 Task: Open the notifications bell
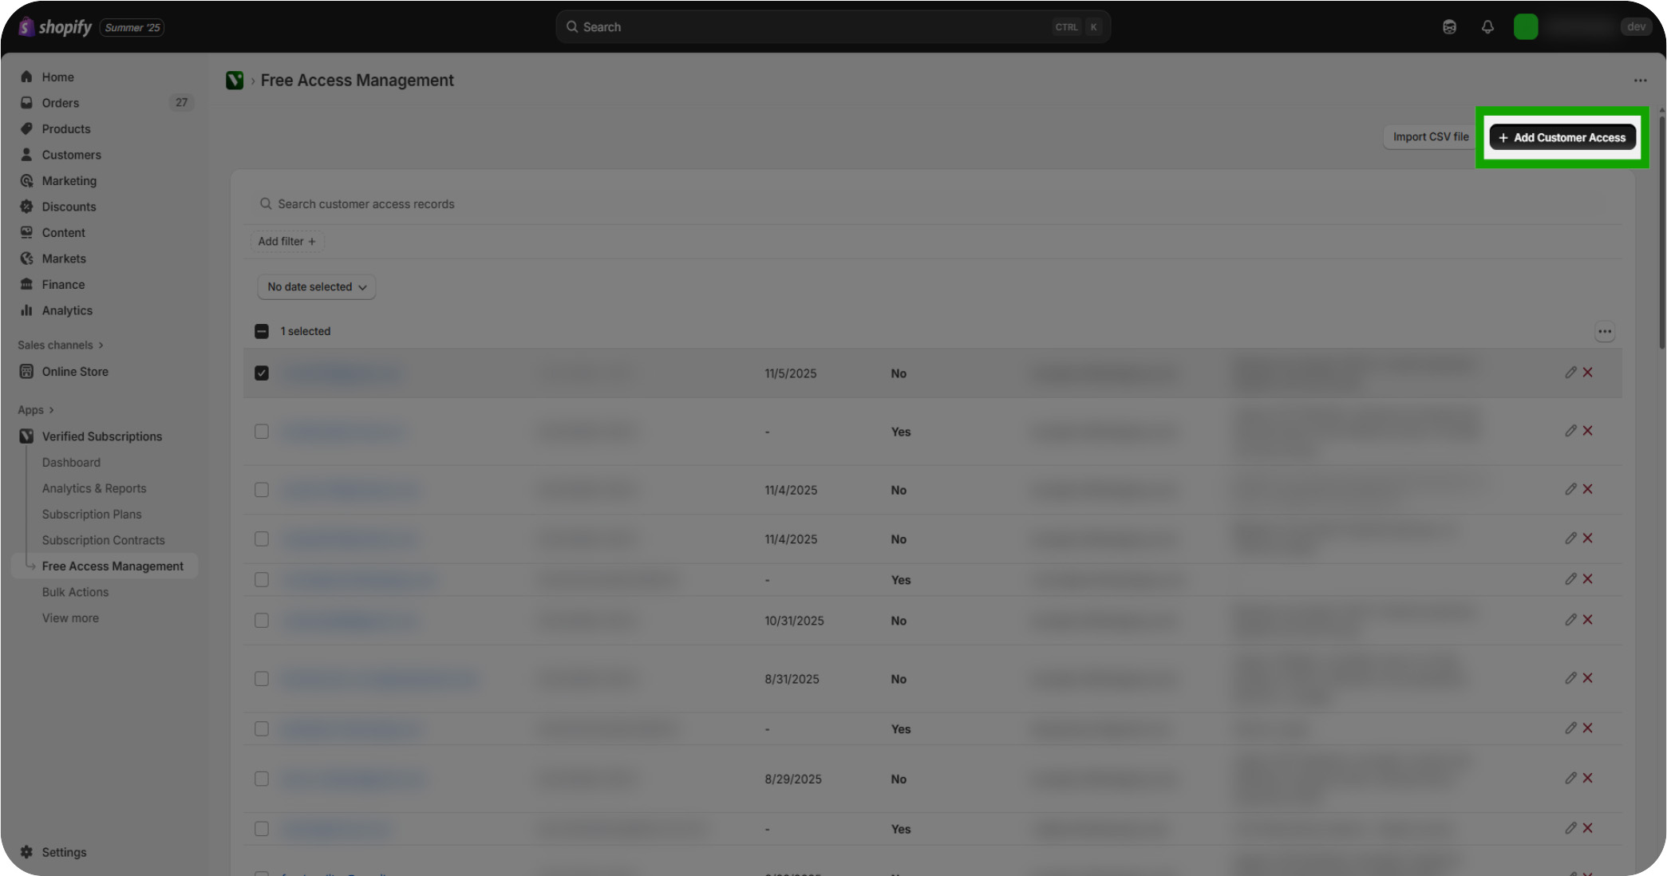1487,27
